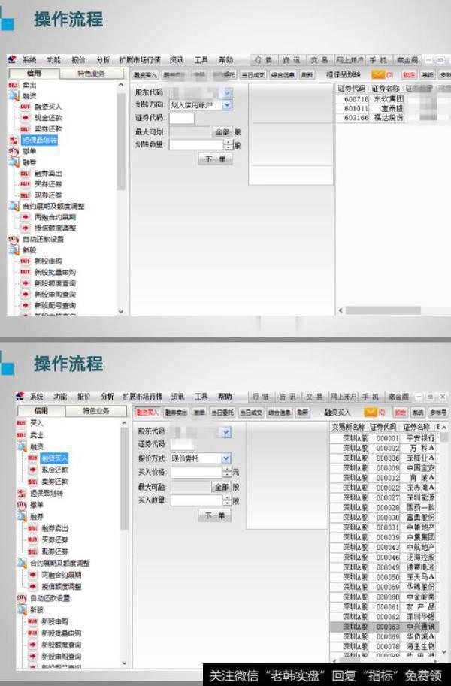Screen dimensions: 451x686
Task: Select row 000002 万科A
Action: [x=383, y=448]
